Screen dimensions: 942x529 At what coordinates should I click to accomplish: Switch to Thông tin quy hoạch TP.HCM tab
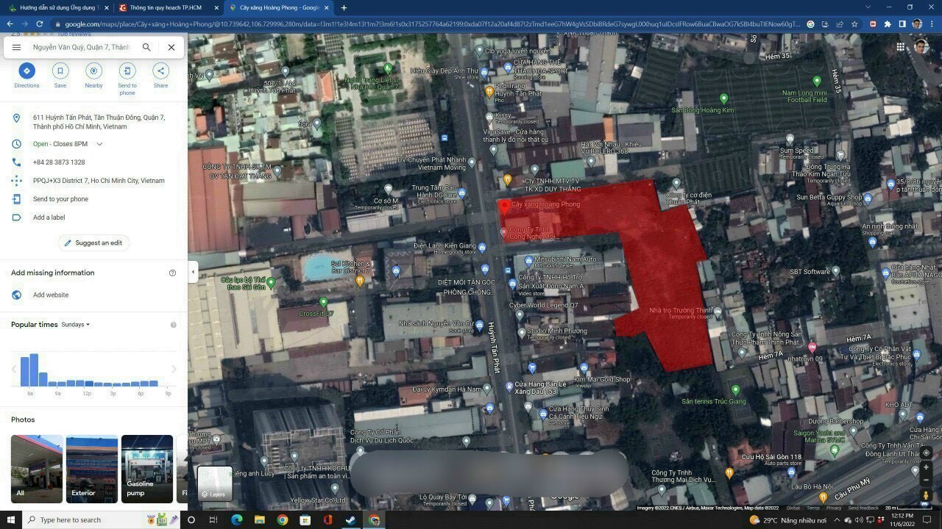point(166,7)
